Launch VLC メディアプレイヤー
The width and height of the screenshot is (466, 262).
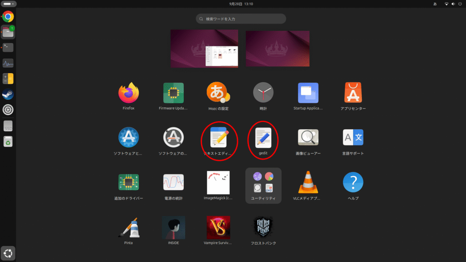pos(308,182)
